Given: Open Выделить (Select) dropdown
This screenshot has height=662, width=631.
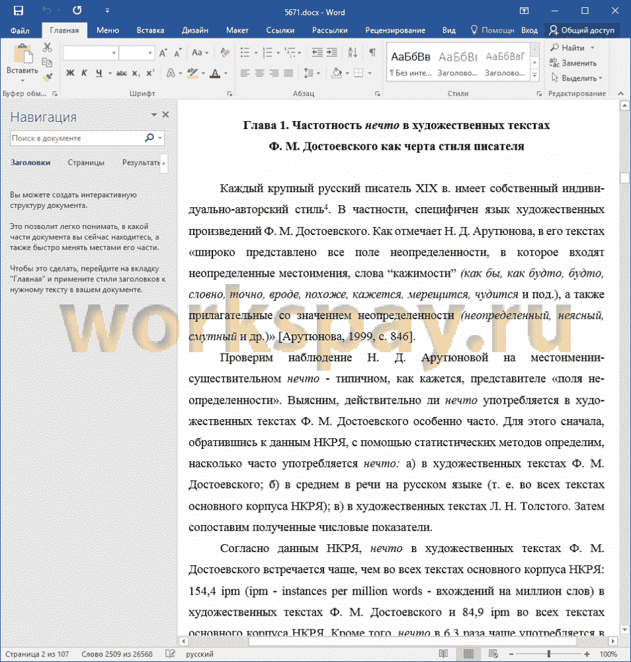Looking at the screenshot, I should click(x=577, y=78).
